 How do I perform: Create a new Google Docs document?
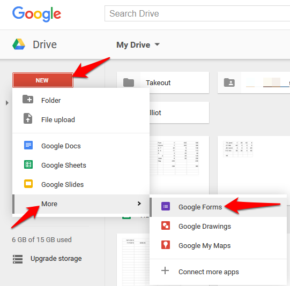(x=81, y=146)
